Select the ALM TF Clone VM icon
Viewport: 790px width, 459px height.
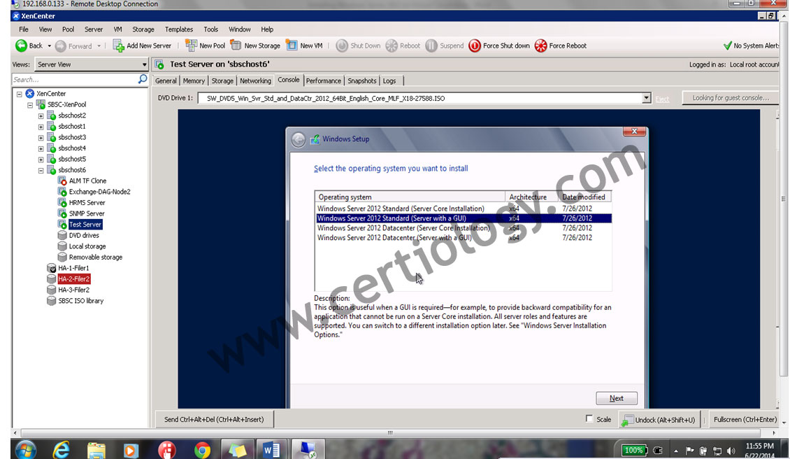coord(62,181)
